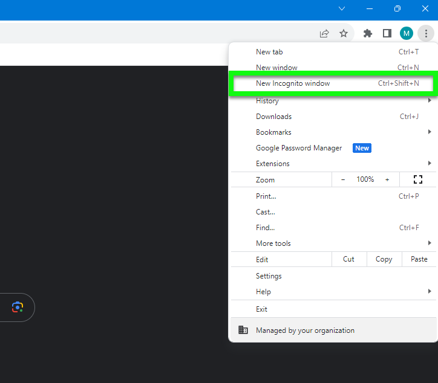Expand the Help submenu
Viewport: 438px width, 383px height.
[333, 292]
